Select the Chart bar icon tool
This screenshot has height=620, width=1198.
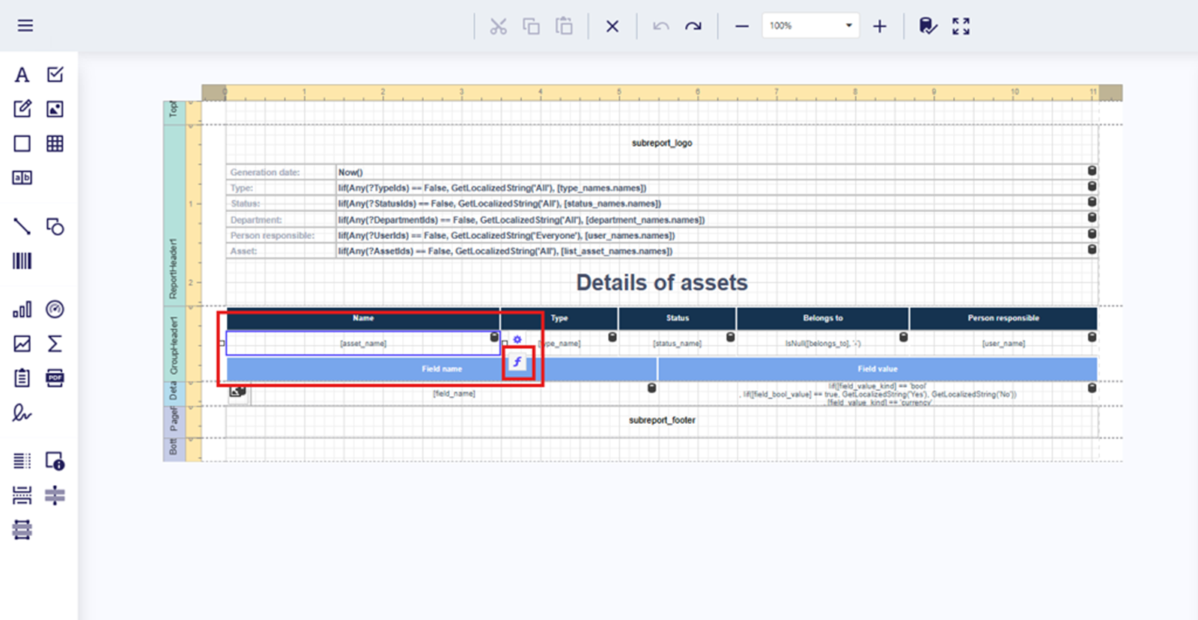point(22,309)
